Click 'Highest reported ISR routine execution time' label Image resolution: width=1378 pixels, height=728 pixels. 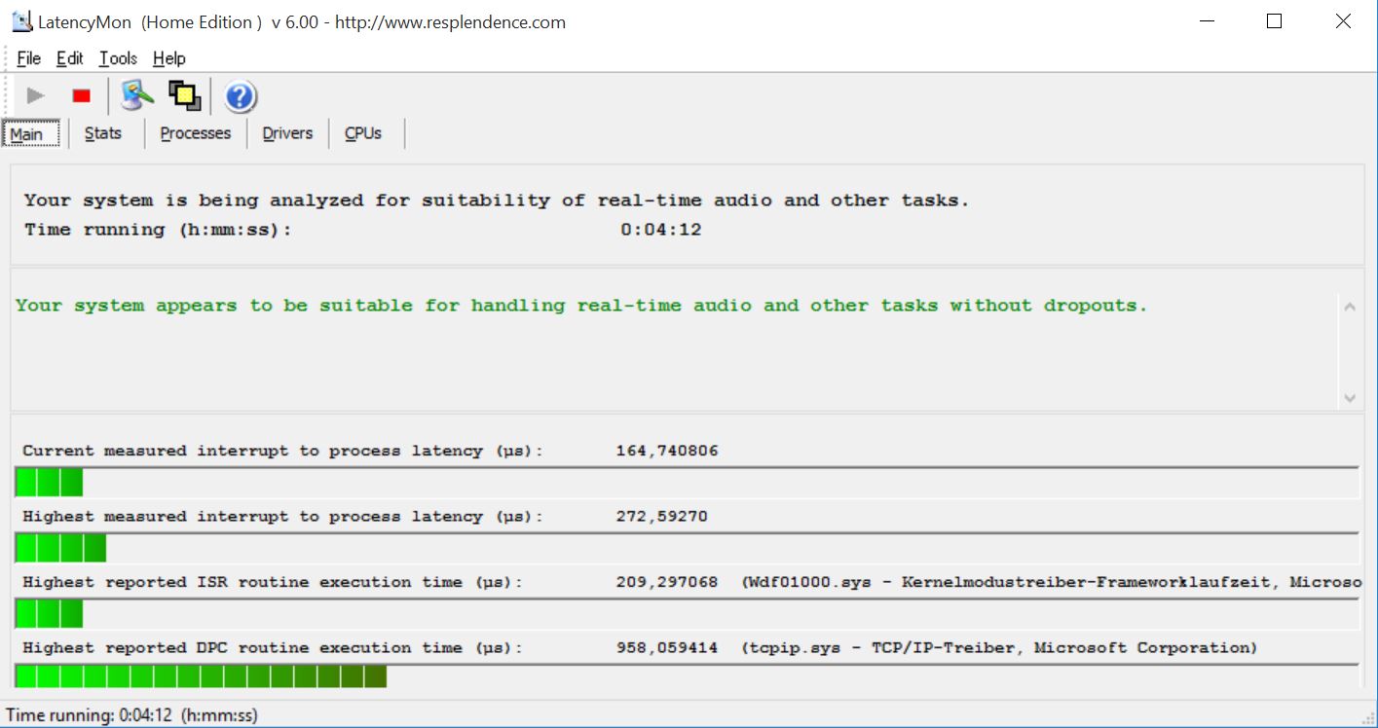tap(272, 582)
